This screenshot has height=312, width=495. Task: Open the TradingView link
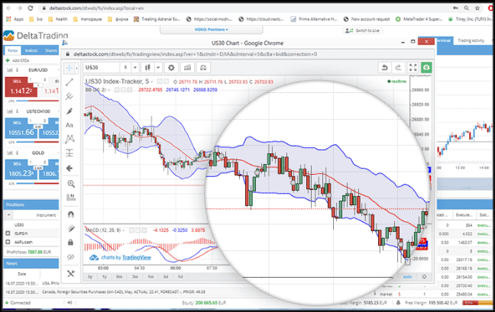pyautogui.click(x=137, y=258)
